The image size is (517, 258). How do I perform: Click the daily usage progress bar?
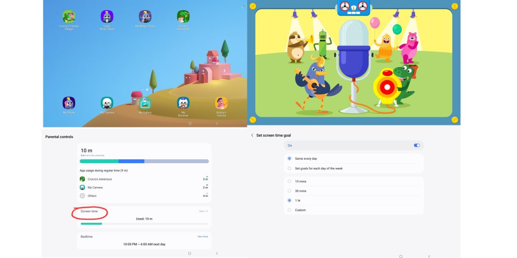click(x=144, y=161)
